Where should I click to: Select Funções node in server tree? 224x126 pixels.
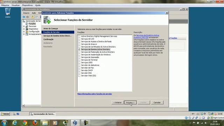[x=32, y=24]
